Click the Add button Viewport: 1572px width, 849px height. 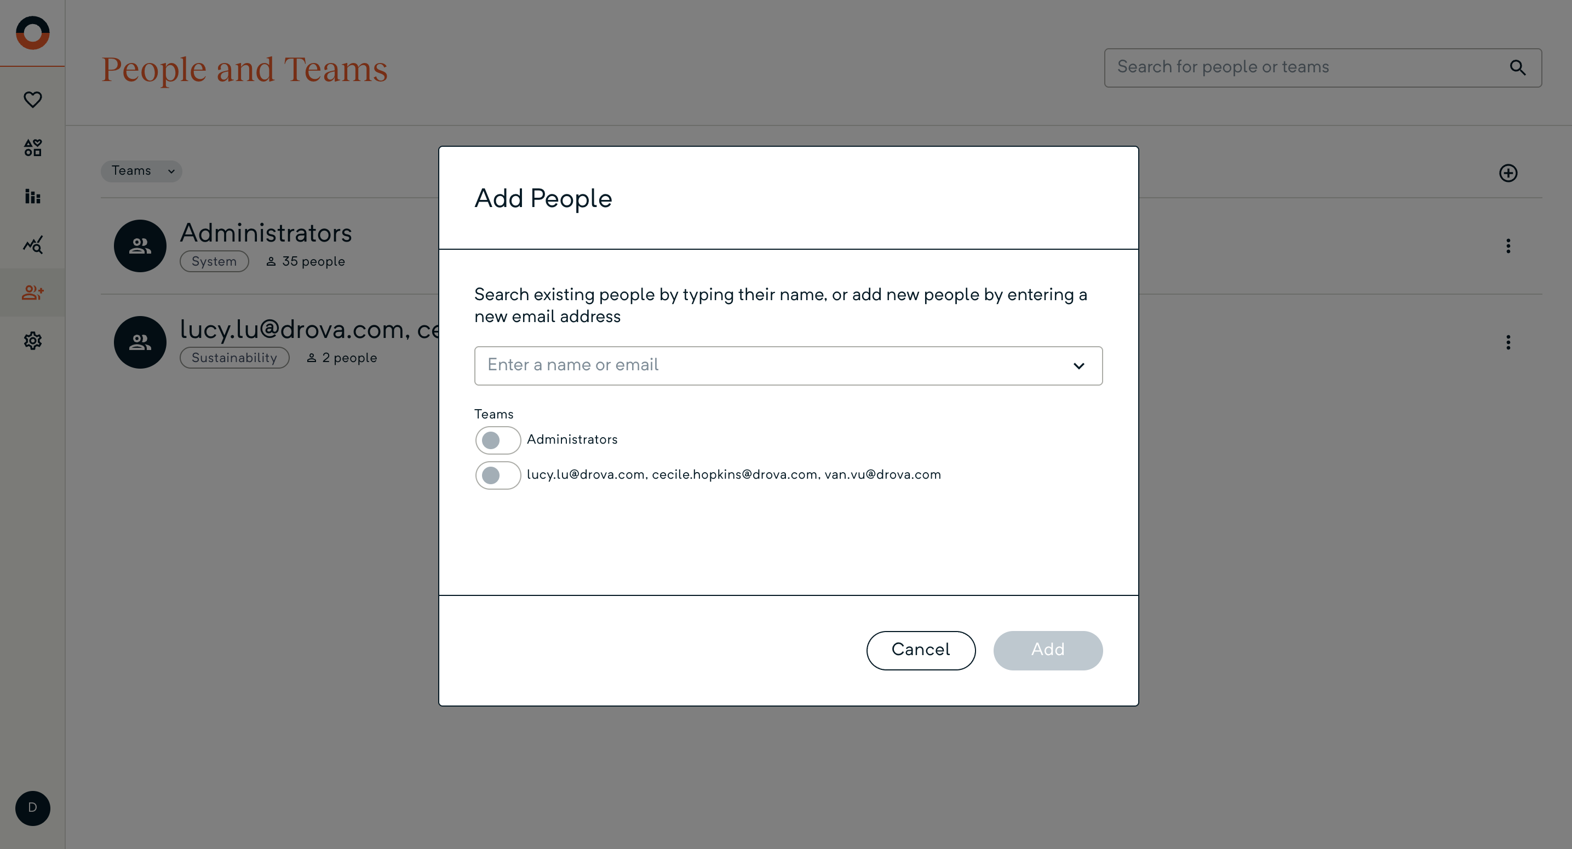coord(1047,650)
